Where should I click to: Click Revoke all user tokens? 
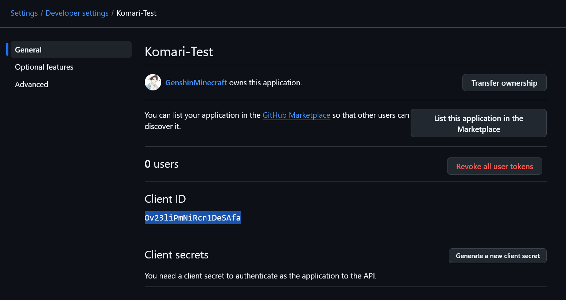coord(494,166)
